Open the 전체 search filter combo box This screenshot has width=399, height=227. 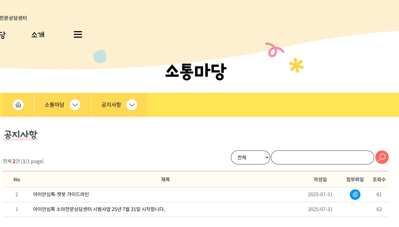point(250,157)
